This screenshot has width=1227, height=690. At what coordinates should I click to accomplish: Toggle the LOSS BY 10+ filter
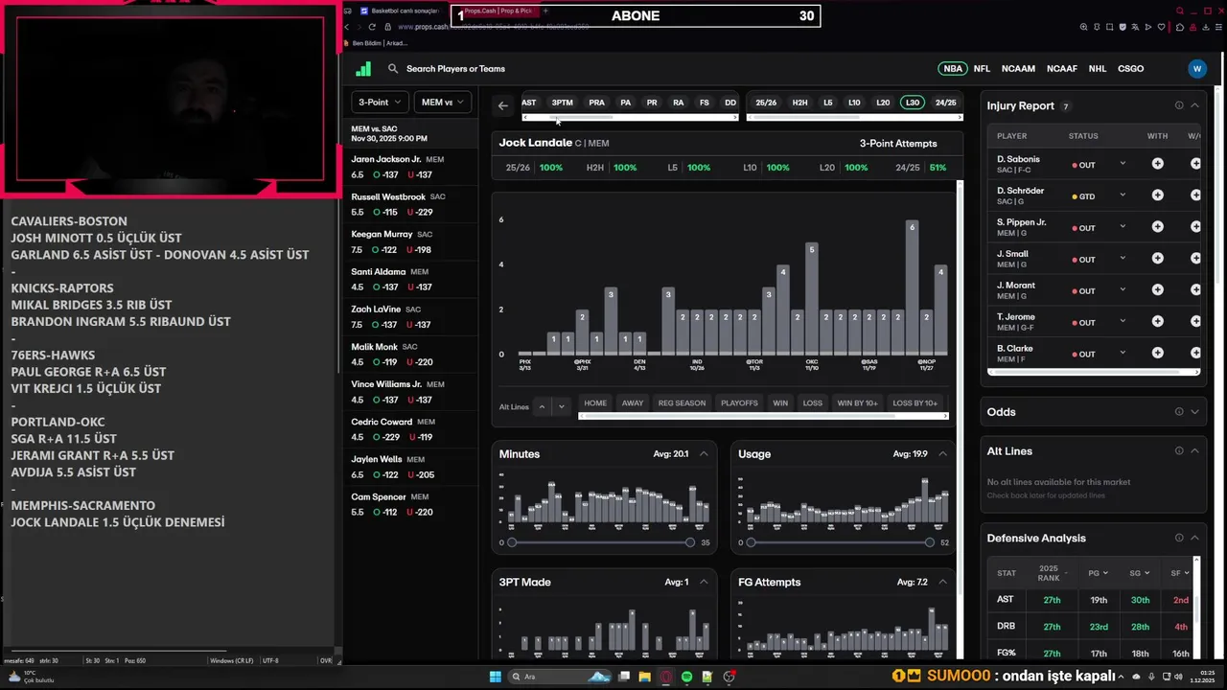click(915, 403)
